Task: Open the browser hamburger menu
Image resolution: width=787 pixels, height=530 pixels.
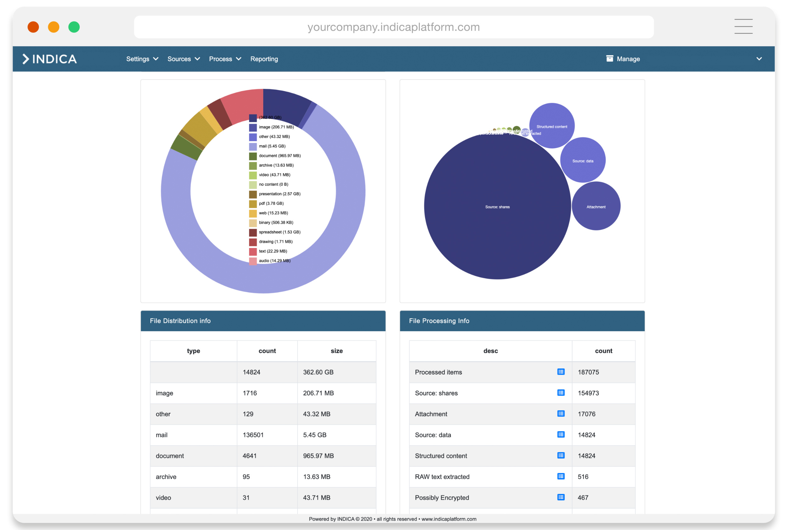Action: pos(743,26)
